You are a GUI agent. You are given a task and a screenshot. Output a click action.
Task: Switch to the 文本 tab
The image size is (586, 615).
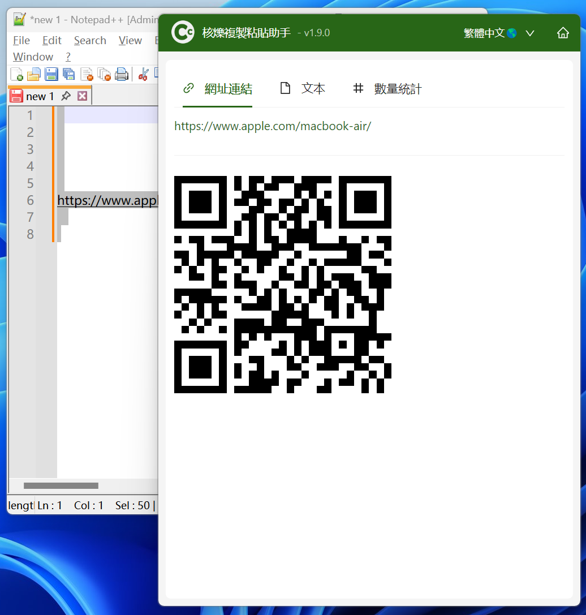point(303,89)
